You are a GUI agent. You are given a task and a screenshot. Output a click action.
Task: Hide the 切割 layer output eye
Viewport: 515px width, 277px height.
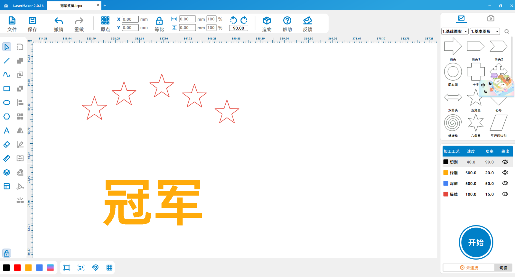pos(505,162)
